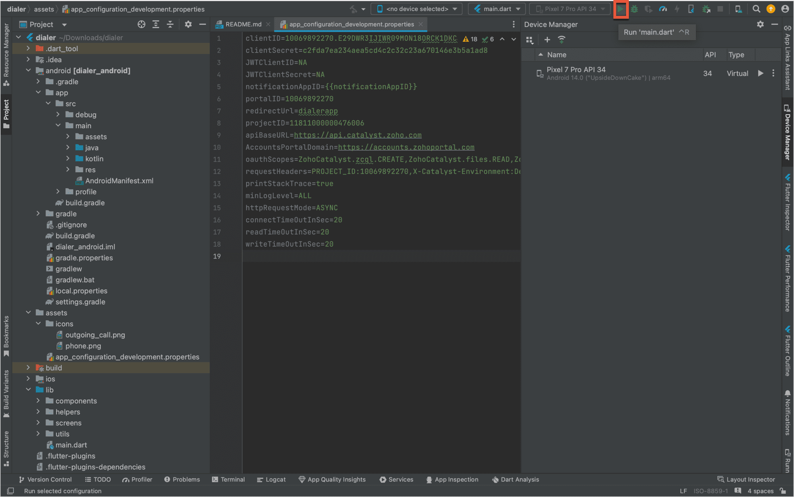
Task: Expand the java folder
Action: [x=68, y=147]
